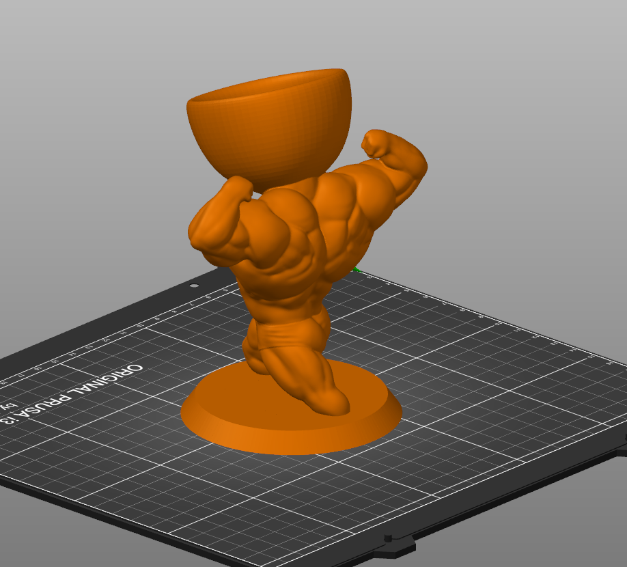
Task: Click the small green marker behind the model
Action: point(357,271)
